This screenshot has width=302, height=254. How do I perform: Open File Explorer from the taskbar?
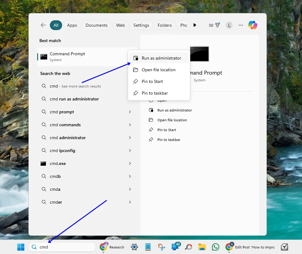(202, 247)
